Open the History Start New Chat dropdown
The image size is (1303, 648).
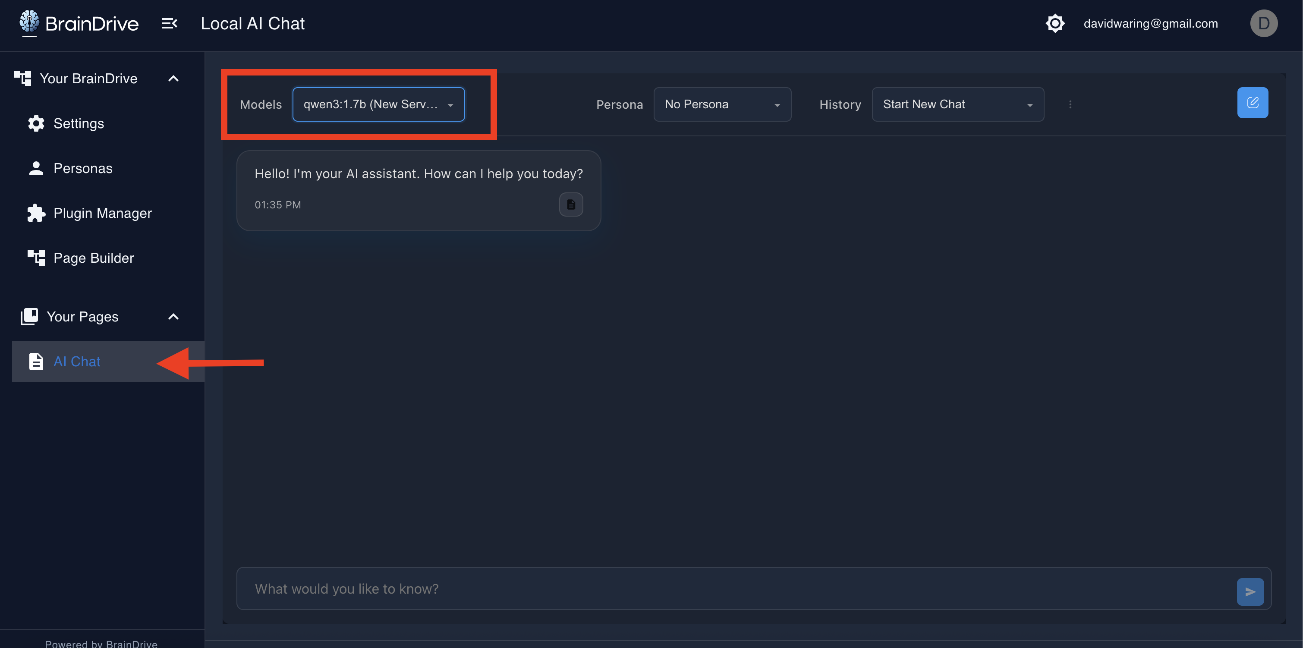[x=957, y=104]
